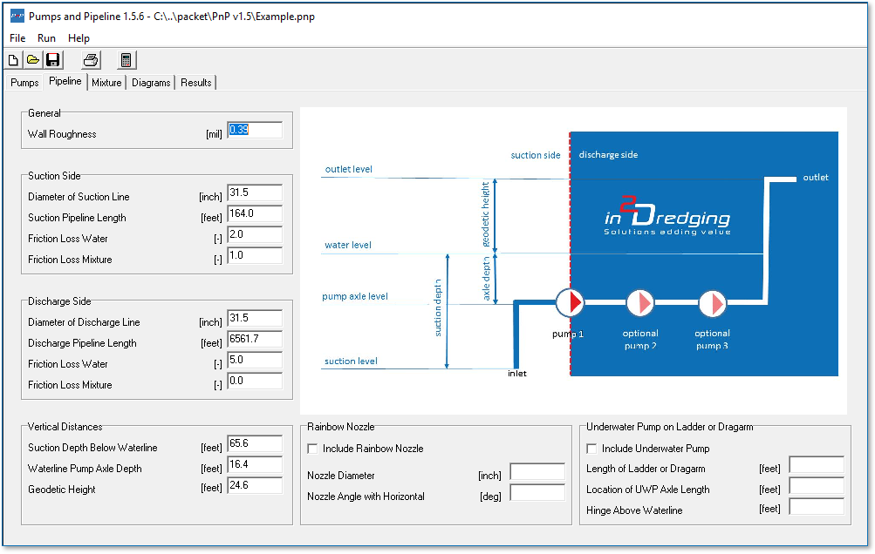Click the 'pump axle level' label
This screenshot has height=554, width=875.
pyautogui.click(x=355, y=296)
